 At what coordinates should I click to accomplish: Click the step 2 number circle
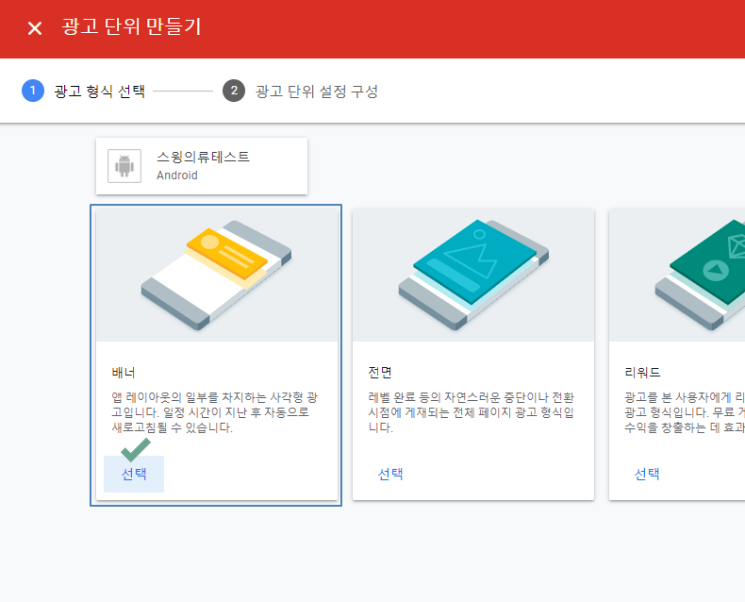click(234, 91)
